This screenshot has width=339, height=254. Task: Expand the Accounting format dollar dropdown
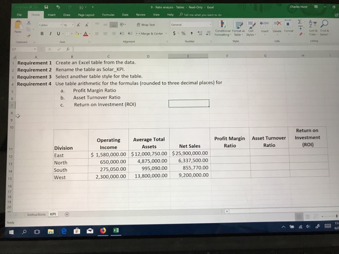click(x=178, y=33)
